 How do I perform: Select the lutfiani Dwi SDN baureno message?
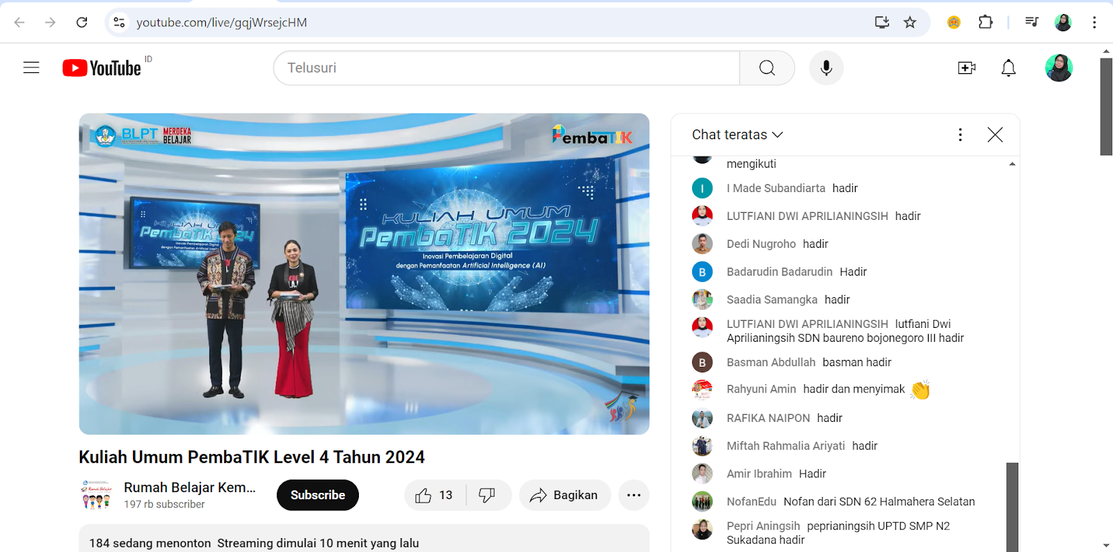(x=845, y=331)
